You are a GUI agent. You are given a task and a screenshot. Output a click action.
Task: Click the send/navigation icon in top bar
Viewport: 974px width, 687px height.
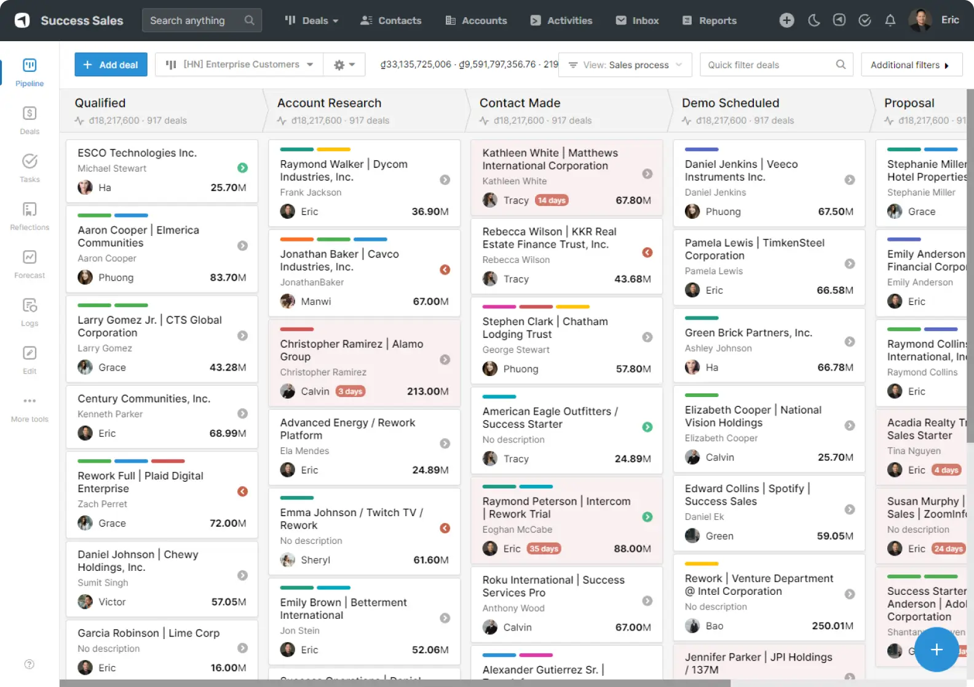(839, 20)
